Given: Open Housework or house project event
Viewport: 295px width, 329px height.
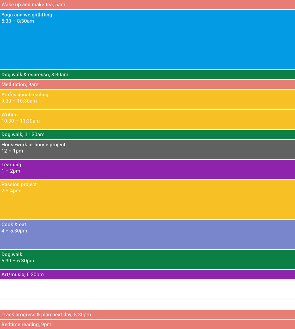Looking at the screenshot, I should [147, 149].
